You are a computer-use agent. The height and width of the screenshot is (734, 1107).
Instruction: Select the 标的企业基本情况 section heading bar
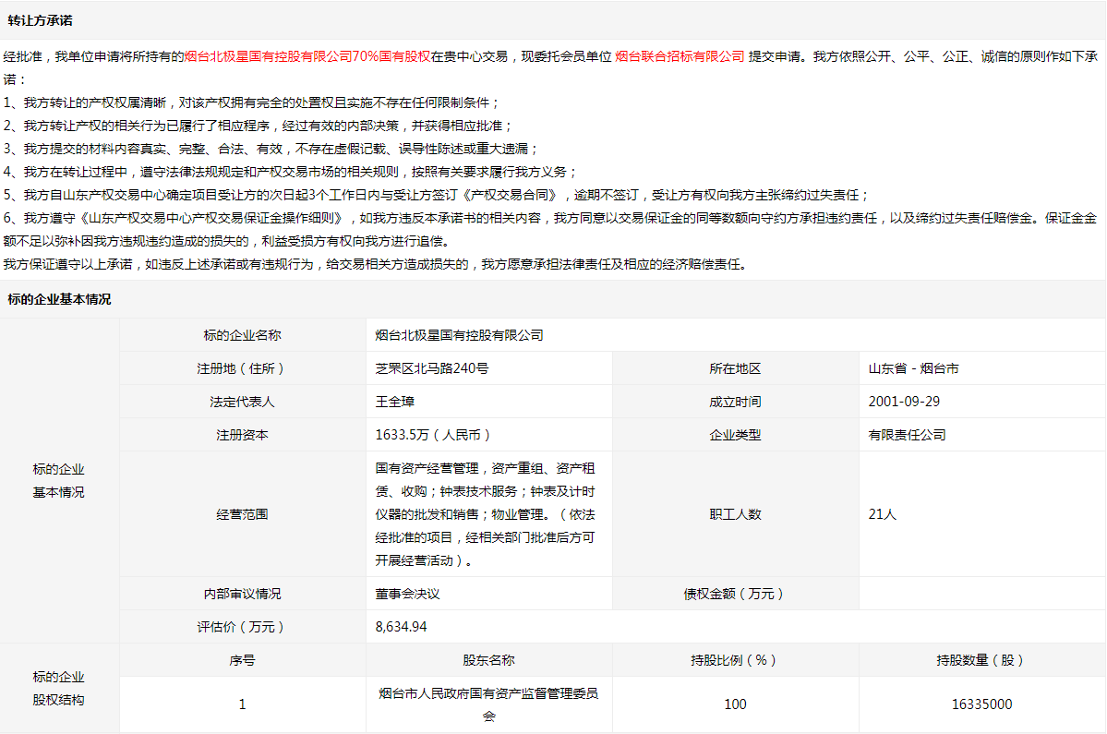pyautogui.click(x=553, y=299)
